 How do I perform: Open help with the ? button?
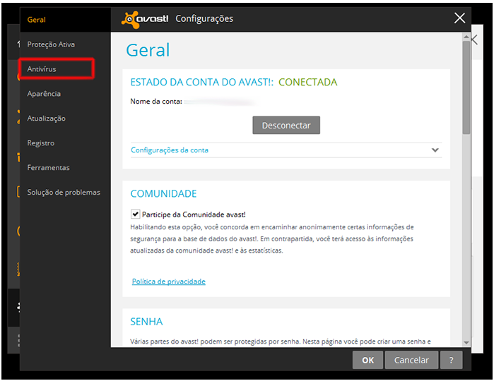[451, 360]
